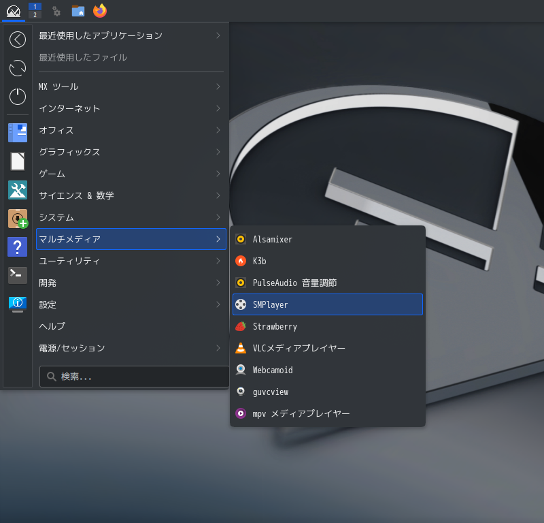Open the MX Tools wrench sidebar icon
Image resolution: width=544 pixels, height=523 pixels.
(x=18, y=190)
